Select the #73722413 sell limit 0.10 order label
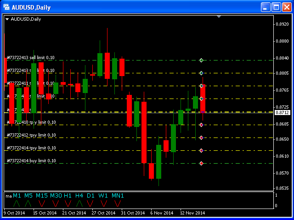This screenshot has width=294, height=220. coord(31,58)
